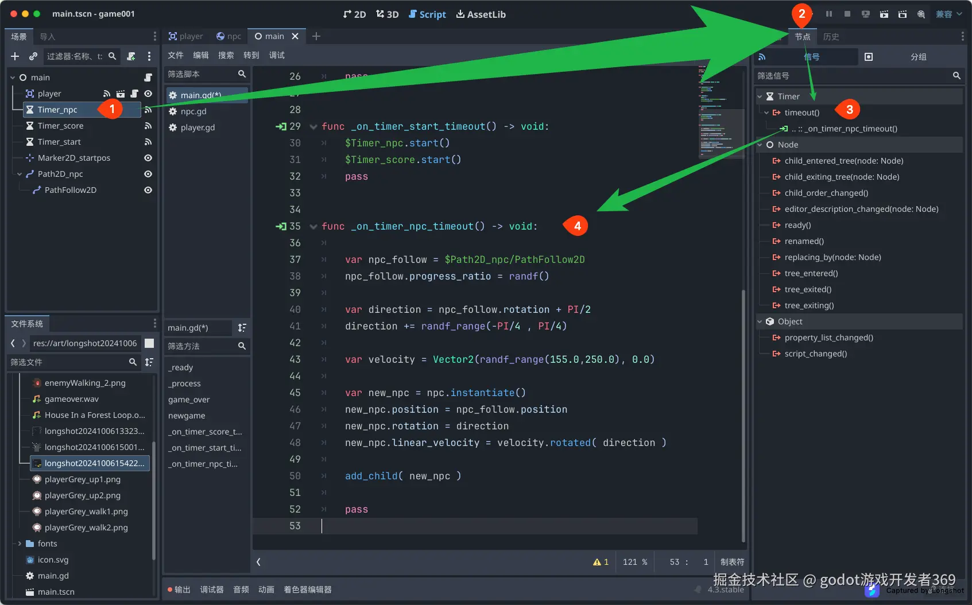
Task: Click signal connection icon at line 29
Action: click(281, 126)
